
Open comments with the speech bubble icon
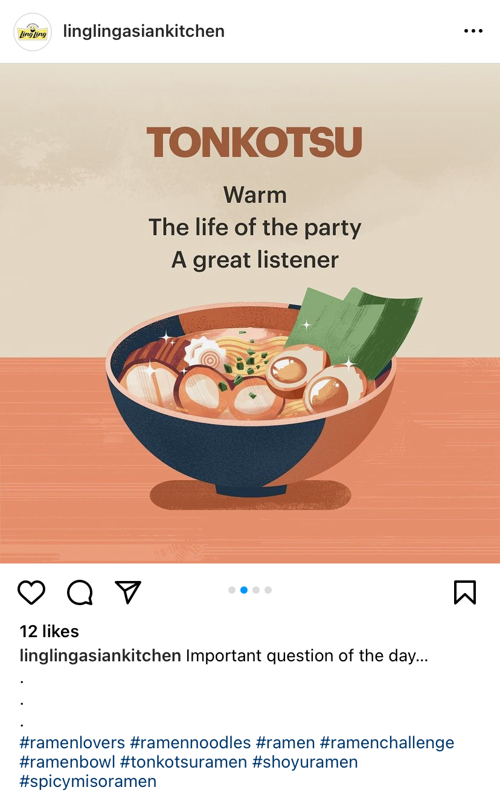[80, 592]
